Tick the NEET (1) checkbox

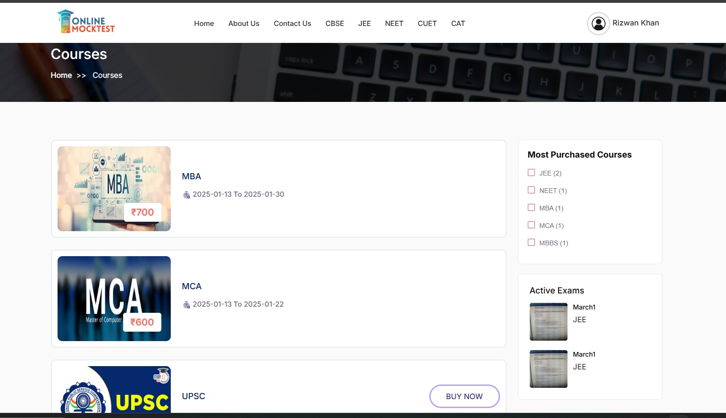pos(531,190)
